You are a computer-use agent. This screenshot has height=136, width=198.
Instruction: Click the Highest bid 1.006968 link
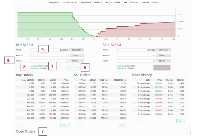[x=125, y=68]
